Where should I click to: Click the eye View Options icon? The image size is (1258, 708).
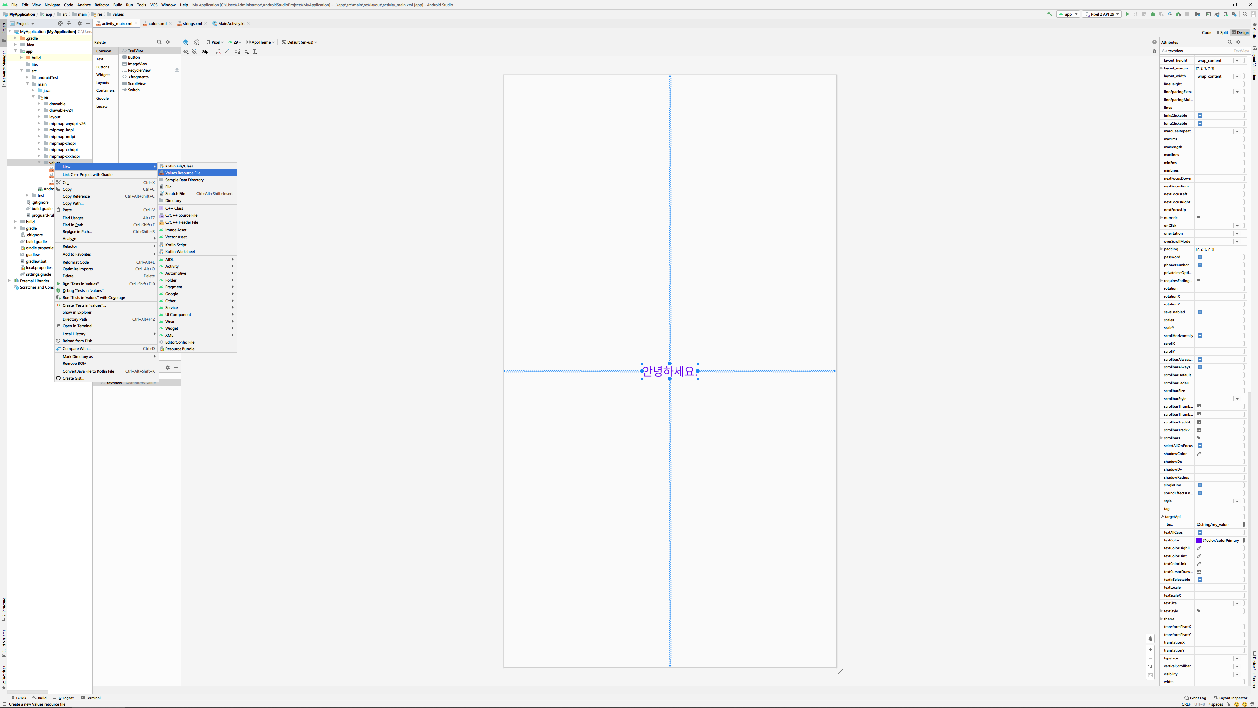tap(186, 52)
